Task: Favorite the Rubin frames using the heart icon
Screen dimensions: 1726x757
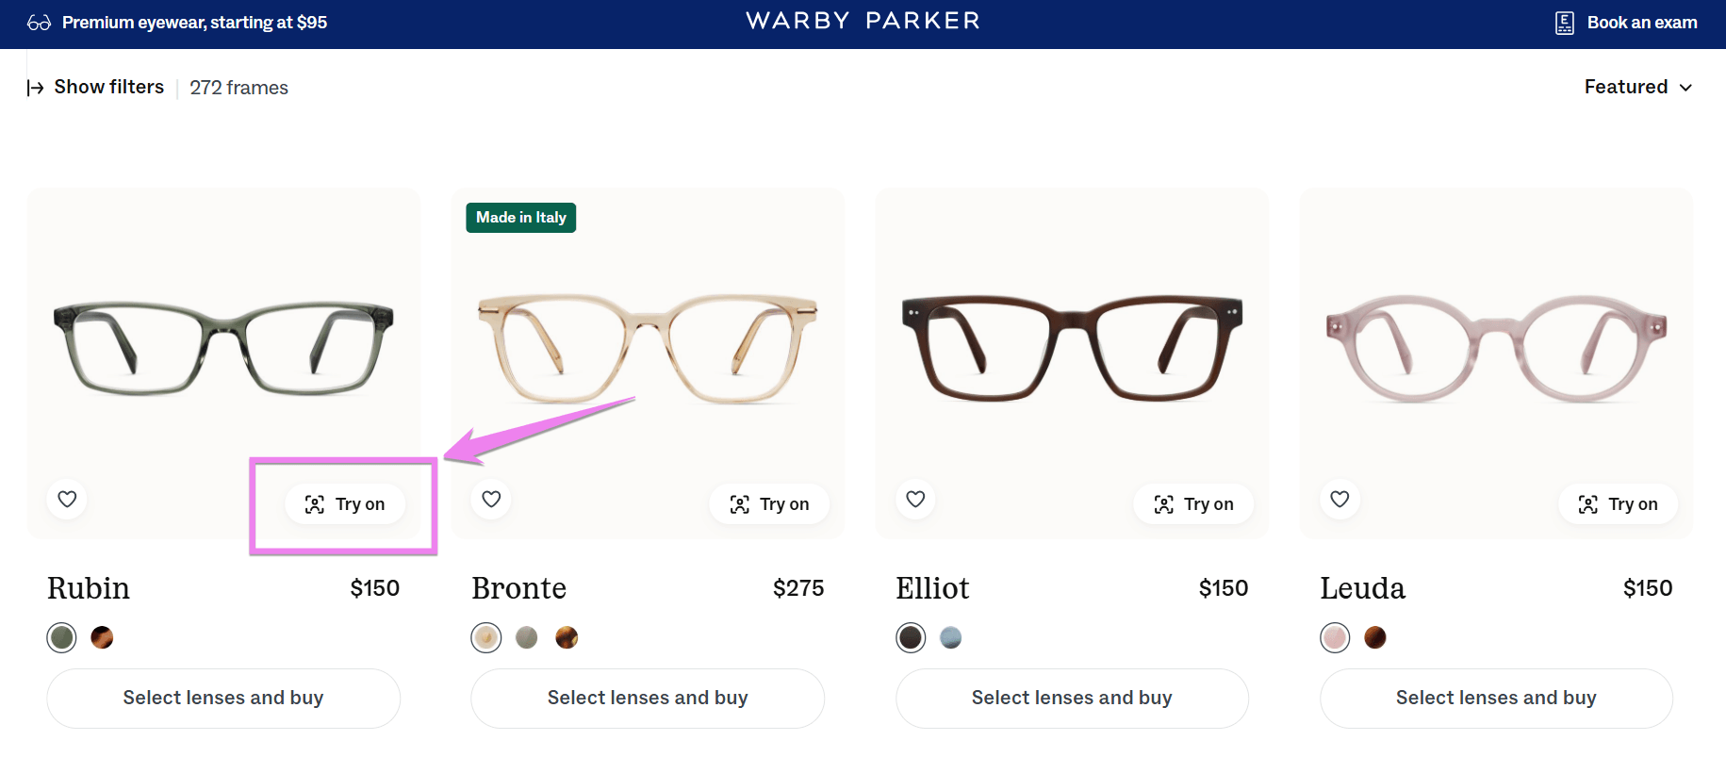Action: [x=66, y=499]
